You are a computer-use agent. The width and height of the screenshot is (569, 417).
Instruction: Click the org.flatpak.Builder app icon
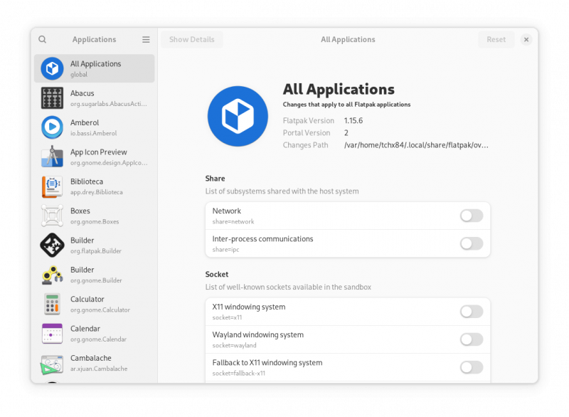coord(52,245)
